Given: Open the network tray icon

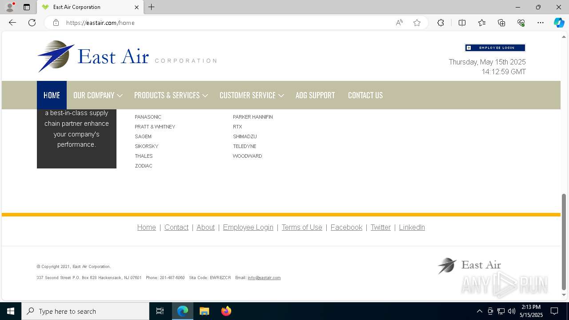Looking at the screenshot, I should tap(501, 311).
